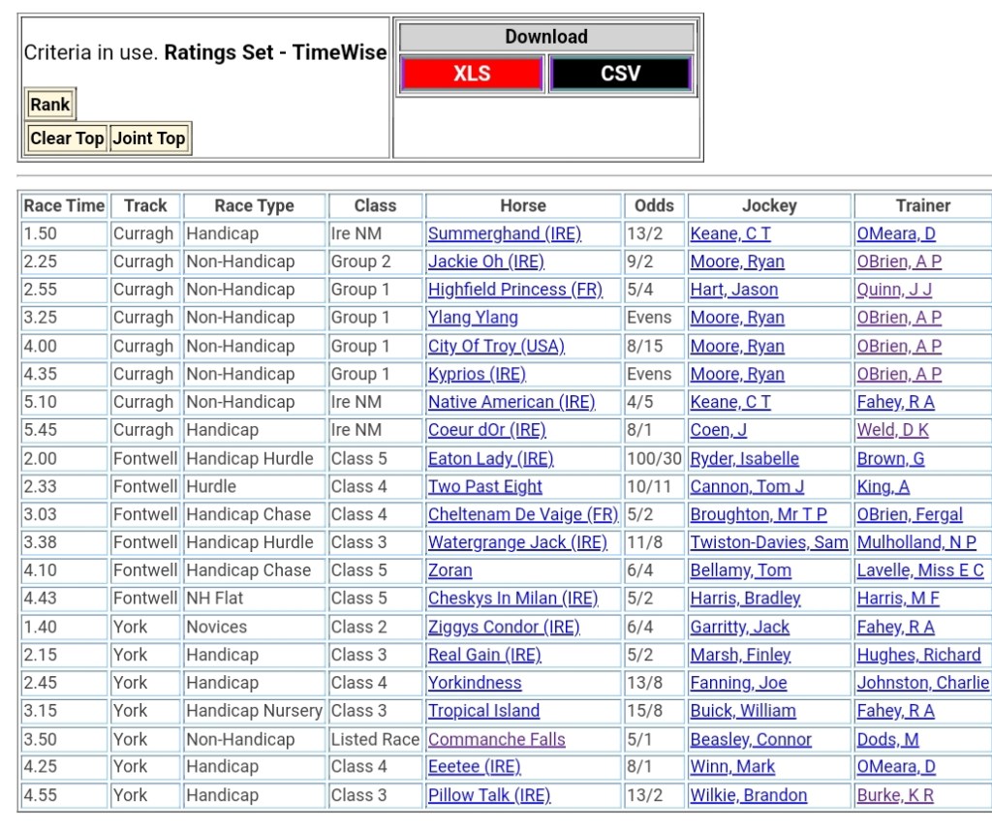Open trainer Lavelle, Miss E C link
This screenshot has width=992, height=830.
919,570
